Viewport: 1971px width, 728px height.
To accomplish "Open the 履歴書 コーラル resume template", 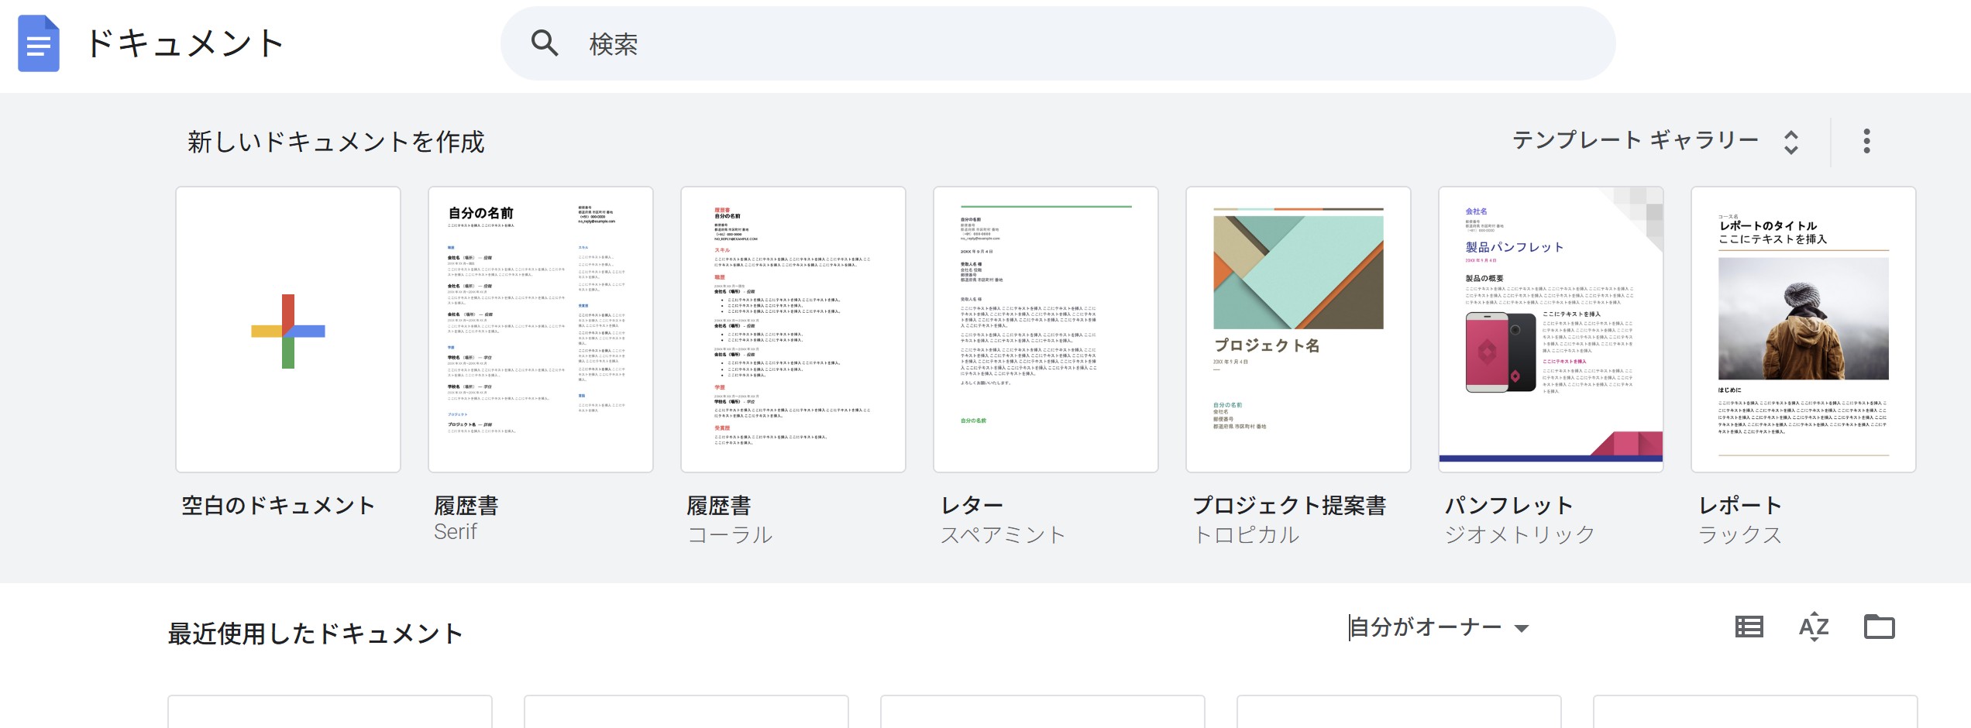I will (793, 329).
